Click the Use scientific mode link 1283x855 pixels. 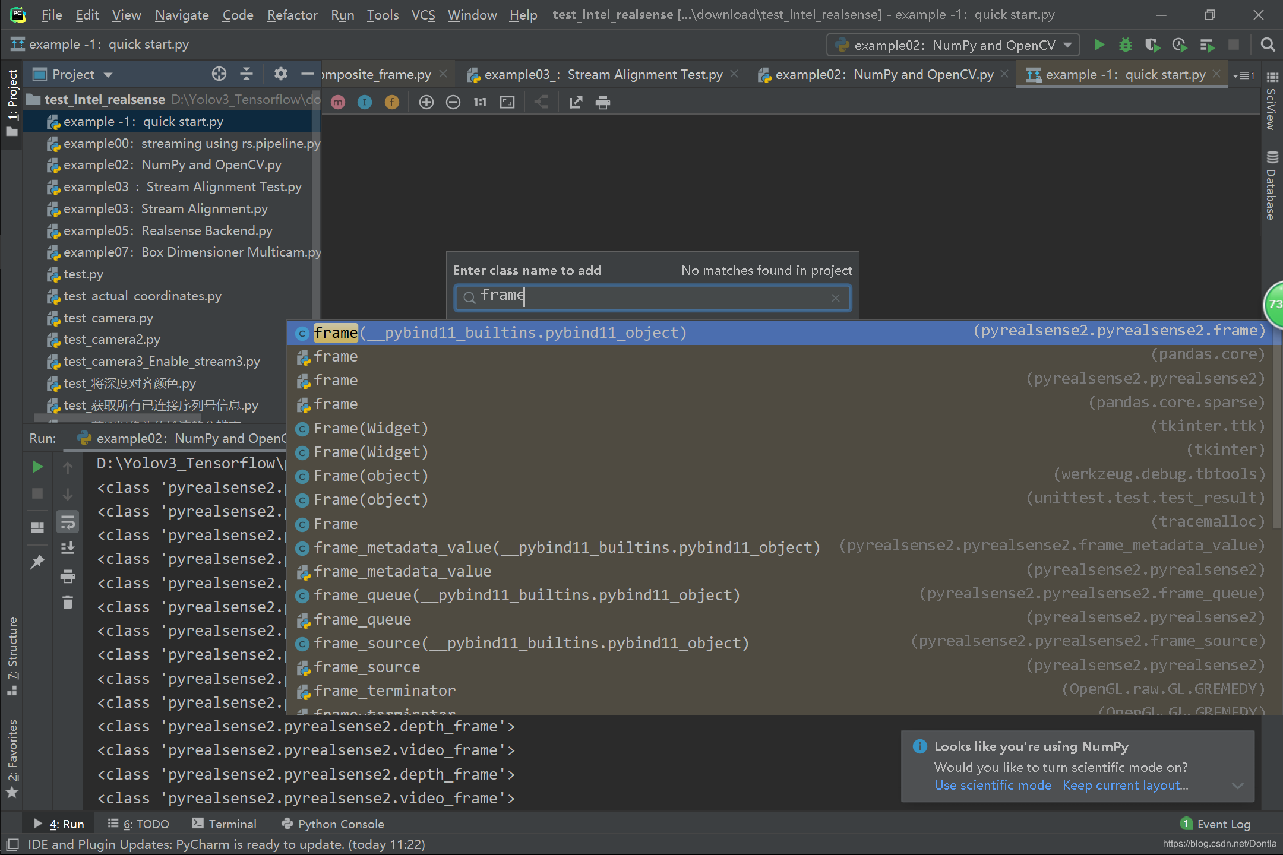(993, 785)
